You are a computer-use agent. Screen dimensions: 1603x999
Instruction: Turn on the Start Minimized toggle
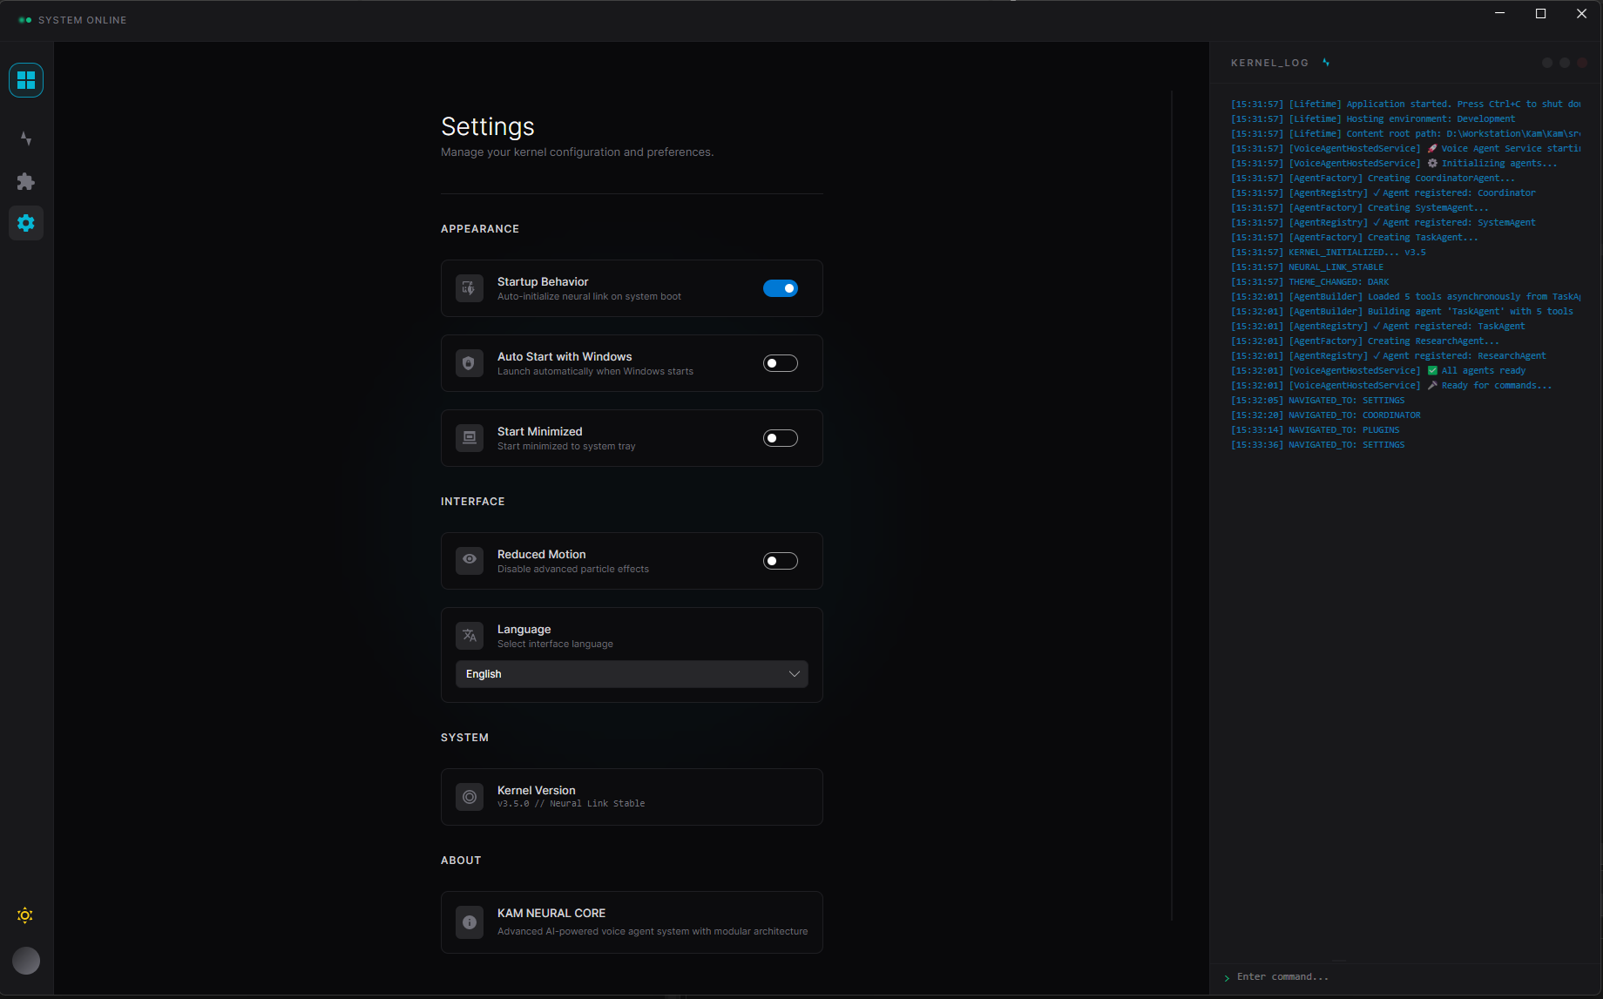click(781, 438)
